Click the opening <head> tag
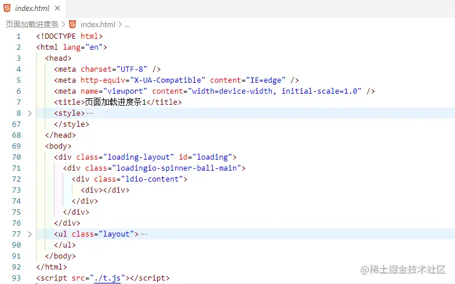 pos(59,58)
